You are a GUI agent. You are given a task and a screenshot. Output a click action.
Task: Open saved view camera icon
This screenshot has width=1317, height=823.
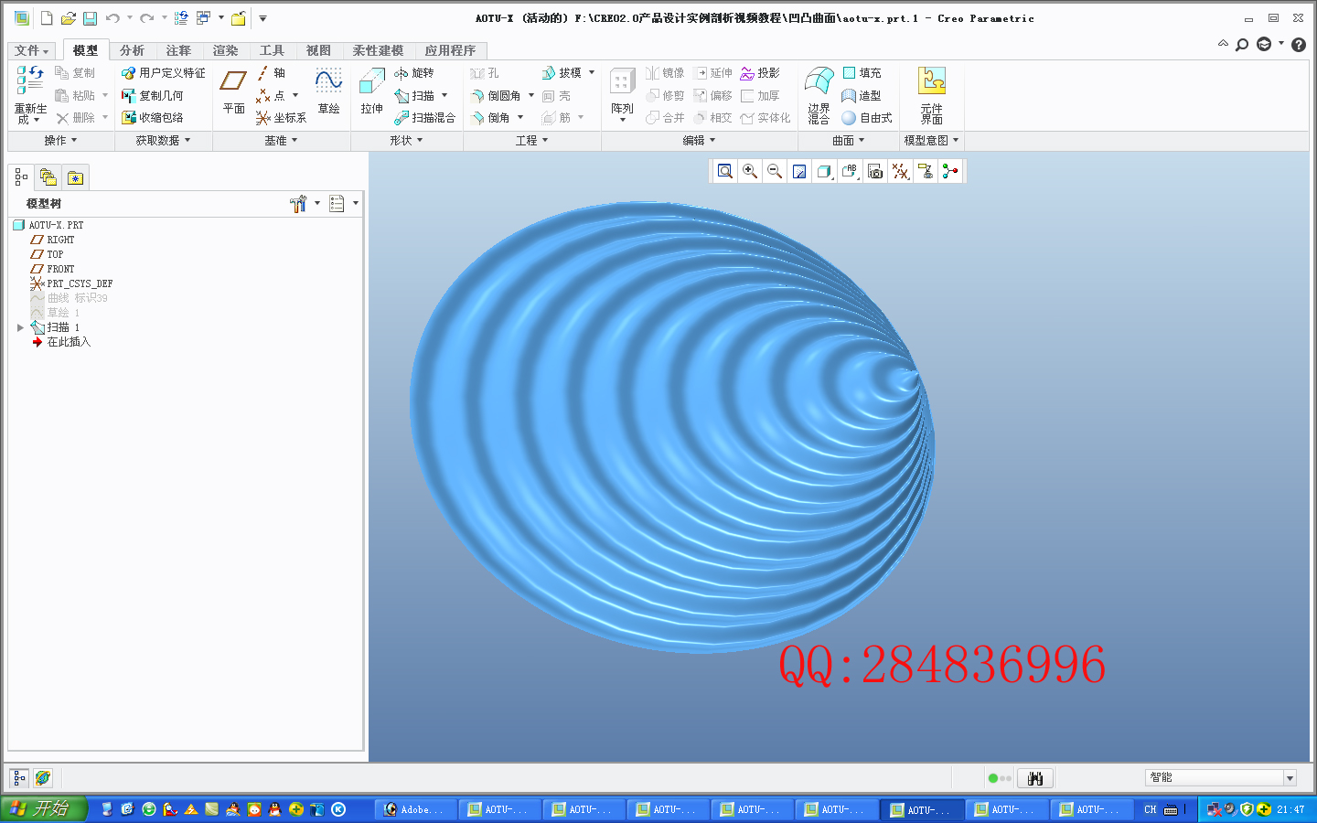[875, 171]
